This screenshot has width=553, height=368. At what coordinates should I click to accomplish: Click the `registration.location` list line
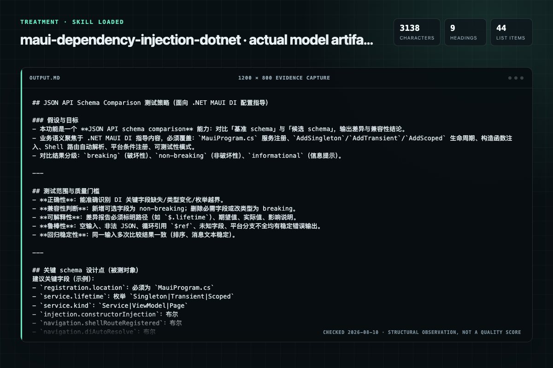[123, 287]
